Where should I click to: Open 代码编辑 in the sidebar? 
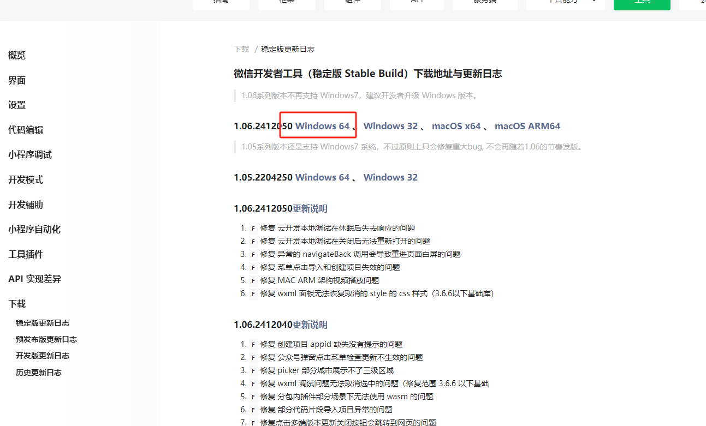pyautogui.click(x=26, y=130)
